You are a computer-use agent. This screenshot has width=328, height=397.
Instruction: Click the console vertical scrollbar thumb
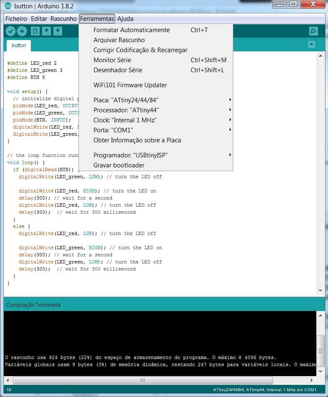click(320, 351)
